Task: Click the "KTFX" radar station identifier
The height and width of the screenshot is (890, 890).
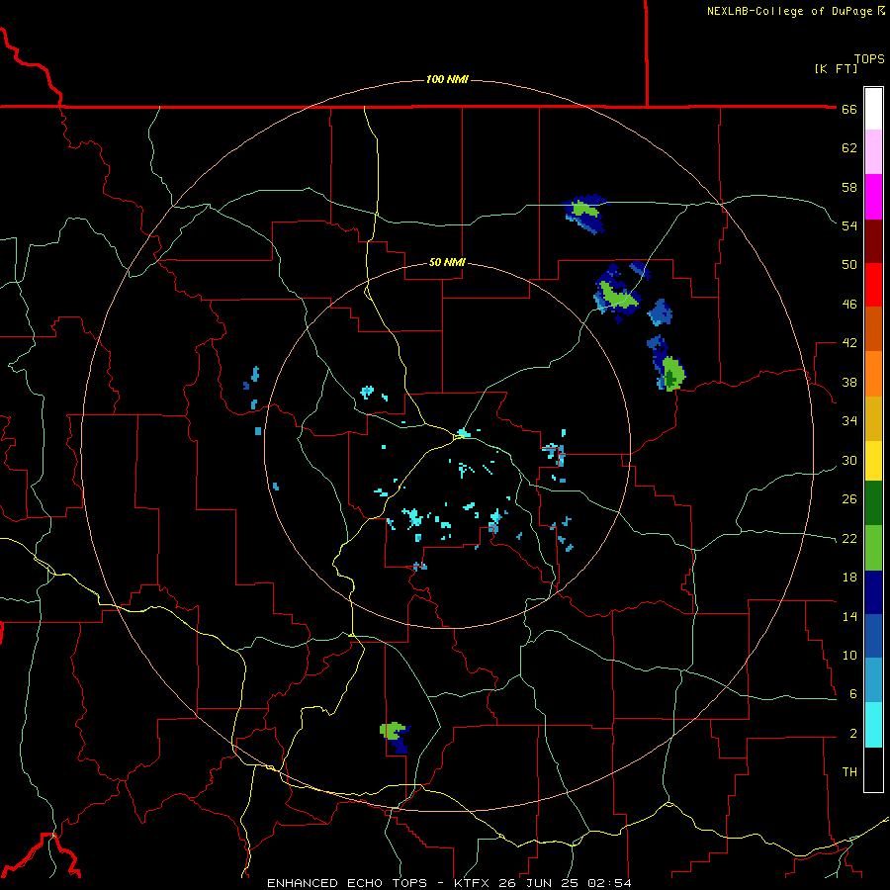Action: (x=473, y=883)
